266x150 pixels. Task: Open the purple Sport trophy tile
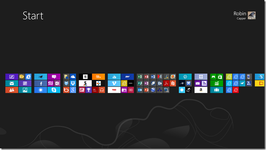click(88, 90)
